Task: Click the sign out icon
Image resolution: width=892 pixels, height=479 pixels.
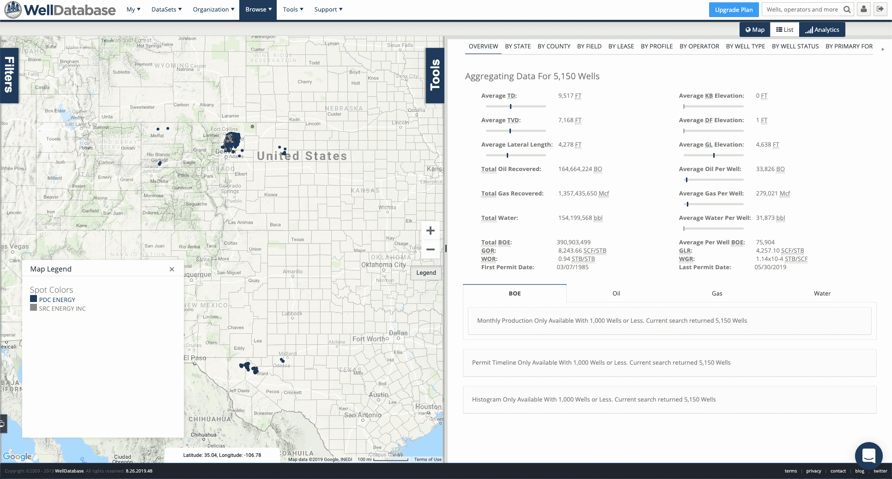Action: point(880,10)
